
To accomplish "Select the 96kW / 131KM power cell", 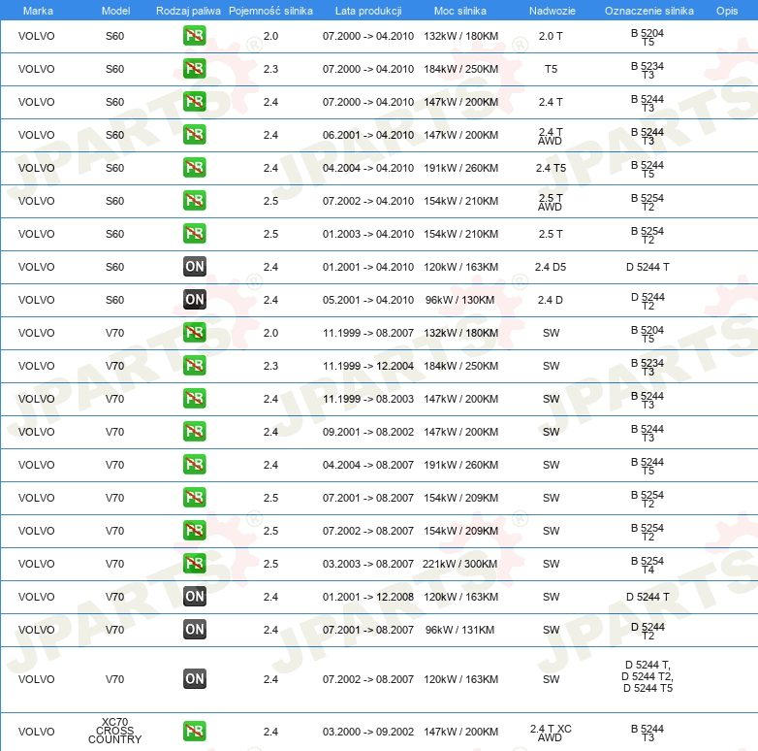I will pyautogui.click(x=459, y=630).
